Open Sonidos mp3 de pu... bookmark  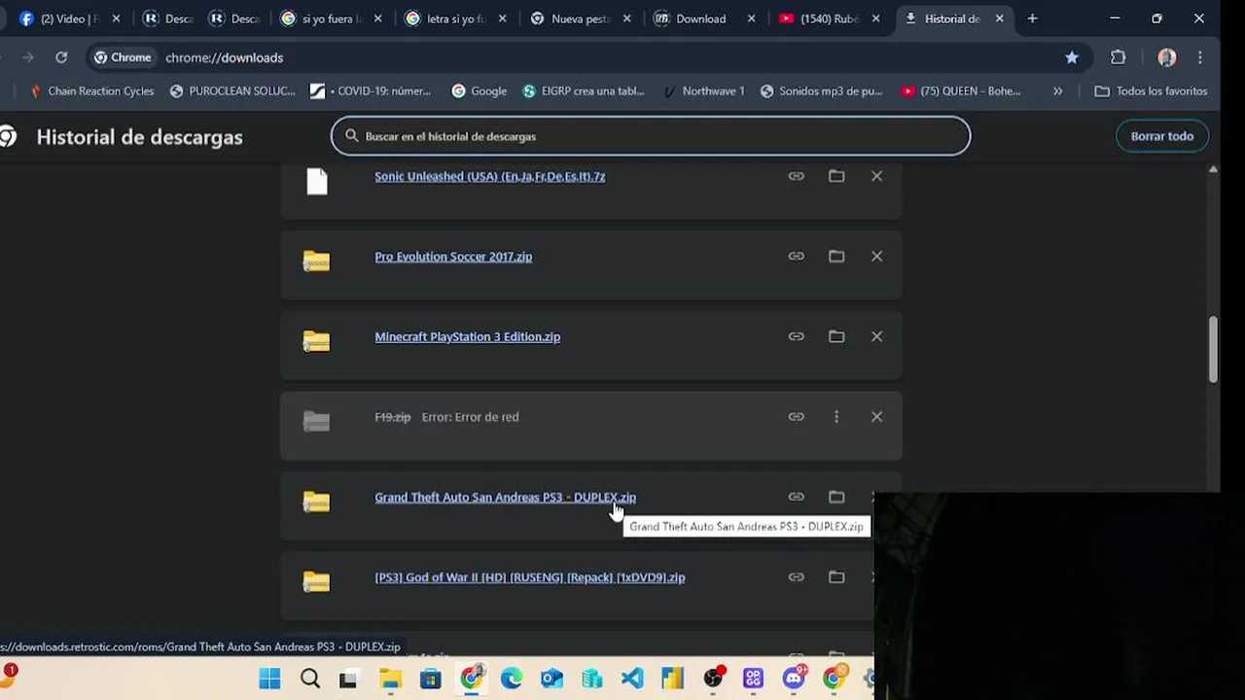pyautogui.click(x=822, y=91)
